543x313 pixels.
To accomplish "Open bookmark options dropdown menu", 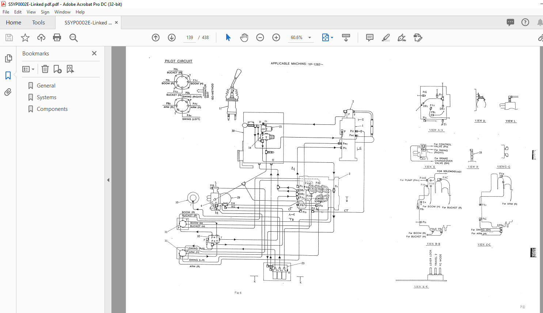I will [29, 69].
